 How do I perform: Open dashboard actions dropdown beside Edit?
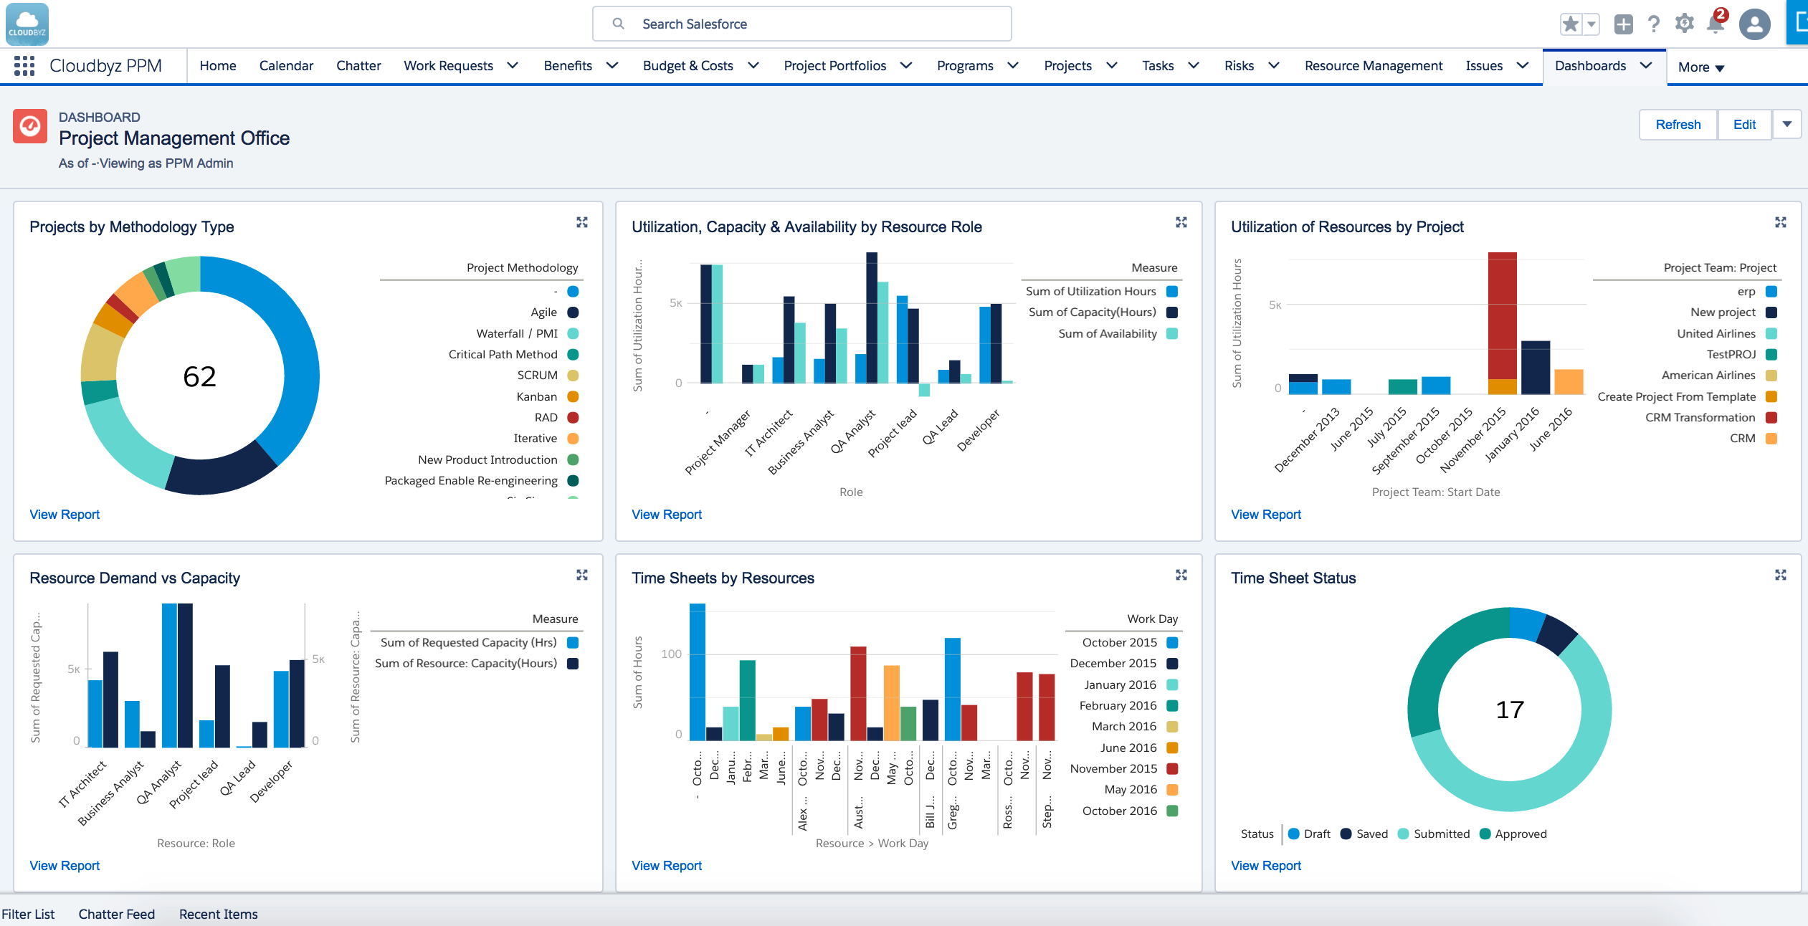point(1787,124)
